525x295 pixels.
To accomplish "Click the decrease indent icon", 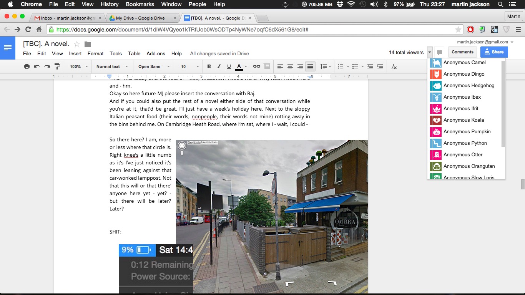I will tap(370, 66).
